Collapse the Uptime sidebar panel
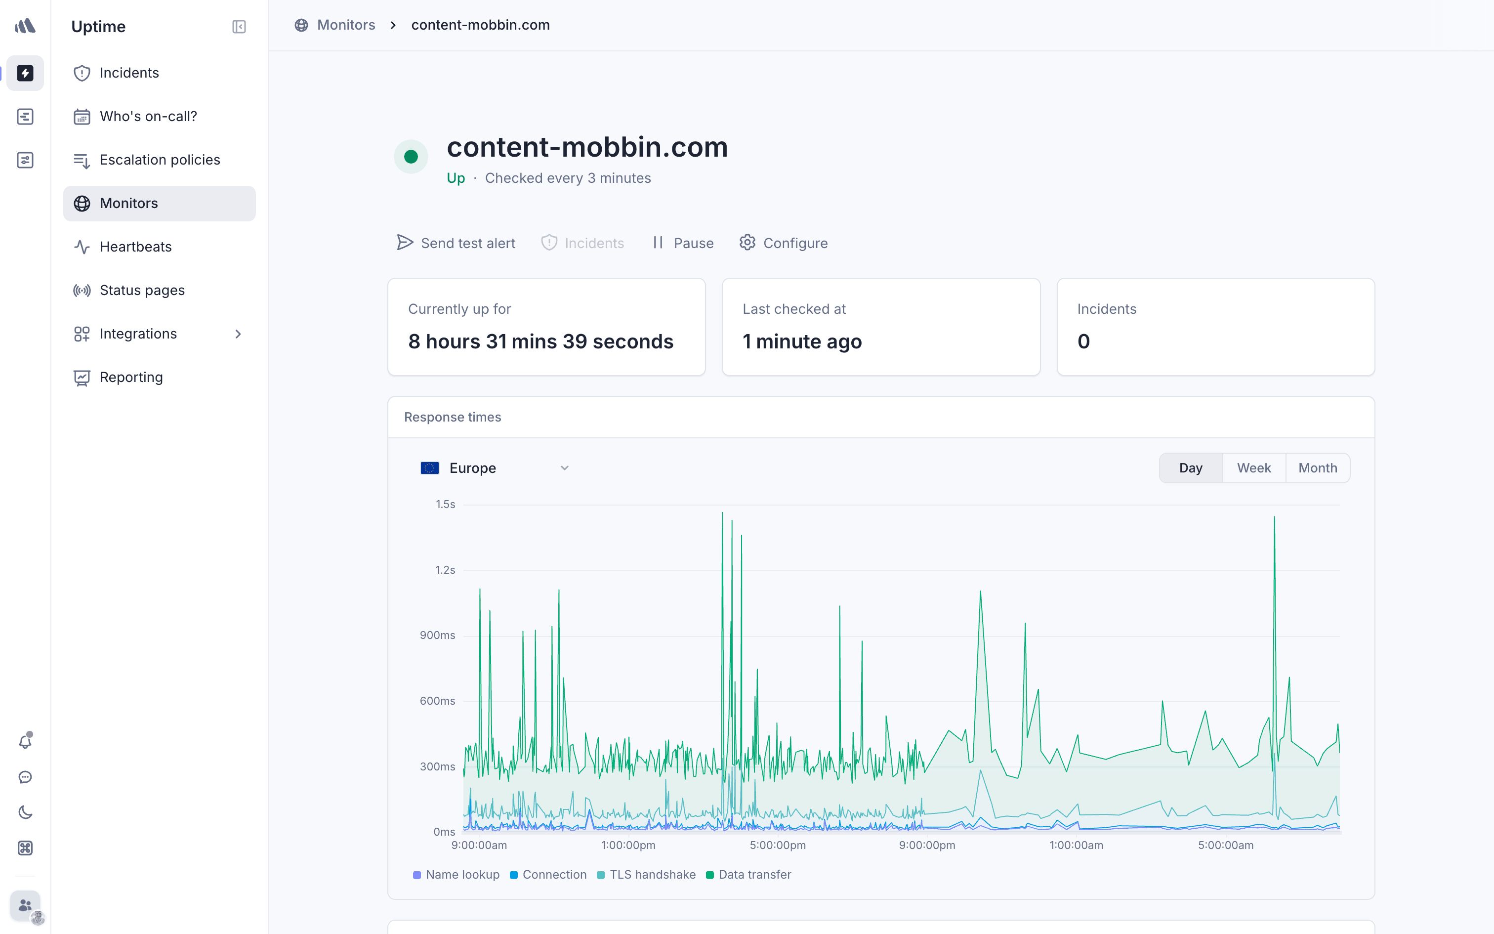Screen dimensions: 1494x934 point(239,27)
